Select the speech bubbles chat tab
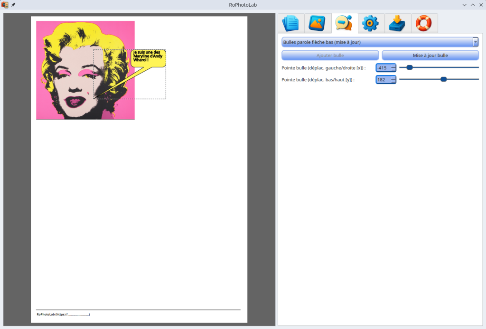 pyautogui.click(x=343, y=23)
